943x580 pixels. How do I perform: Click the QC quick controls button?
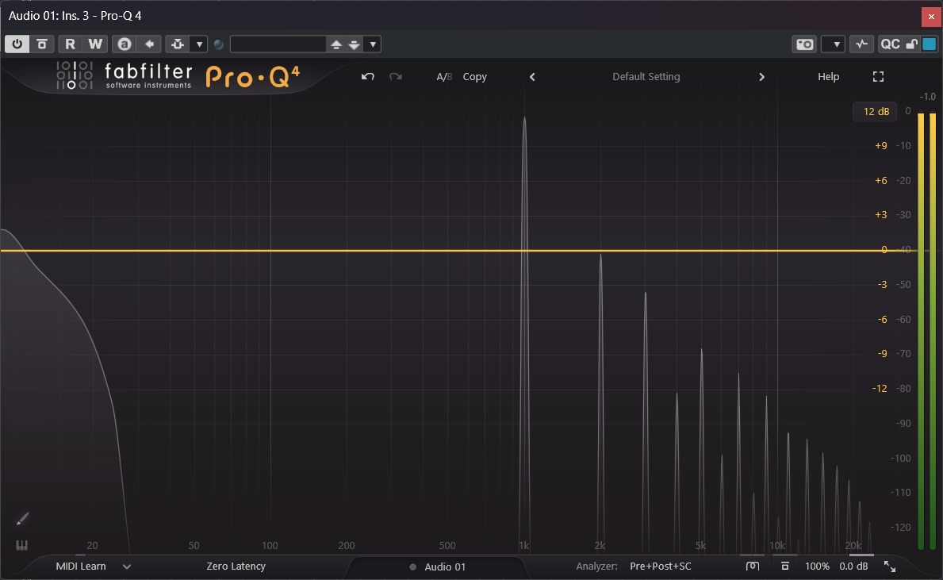(x=890, y=44)
